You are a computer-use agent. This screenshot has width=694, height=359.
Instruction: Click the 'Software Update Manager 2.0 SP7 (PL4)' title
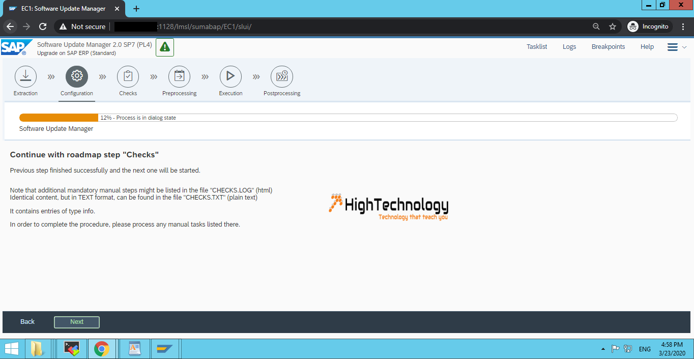click(95, 45)
